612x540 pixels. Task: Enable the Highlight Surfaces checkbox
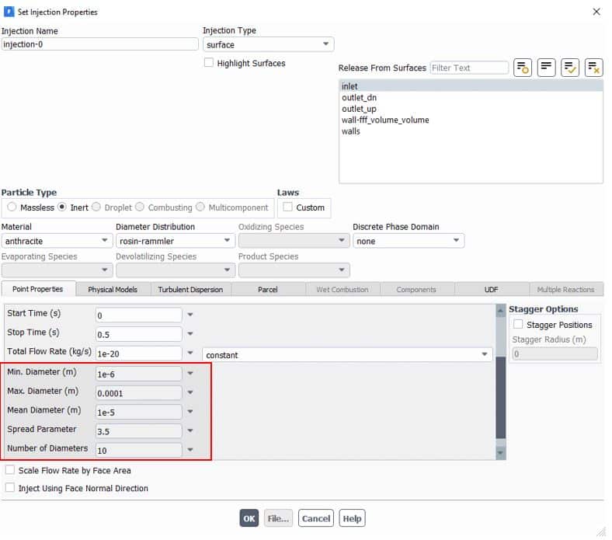pyautogui.click(x=209, y=63)
